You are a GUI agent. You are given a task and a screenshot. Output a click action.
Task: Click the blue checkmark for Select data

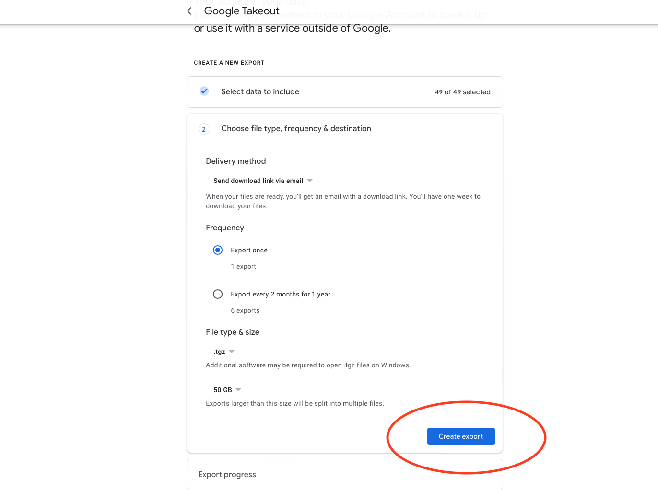[204, 91]
